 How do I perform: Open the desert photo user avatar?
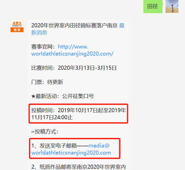(172, 6)
